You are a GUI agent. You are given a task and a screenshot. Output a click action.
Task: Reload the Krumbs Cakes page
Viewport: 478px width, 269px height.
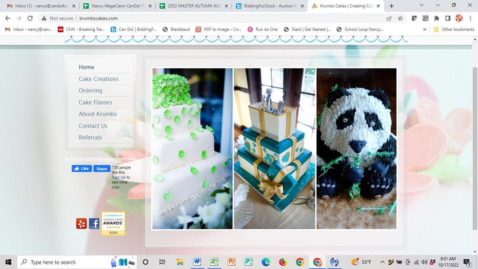[30, 18]
